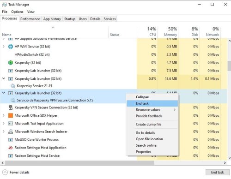Expand Microsoft Windows Search Indexer
Viewport: 231px width, 179px height.
point(4,131)
